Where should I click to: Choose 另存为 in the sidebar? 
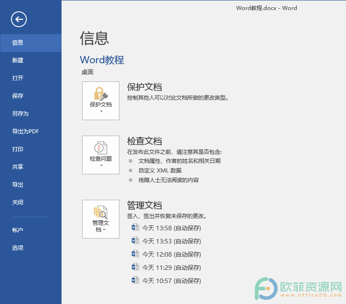[31, 114]
